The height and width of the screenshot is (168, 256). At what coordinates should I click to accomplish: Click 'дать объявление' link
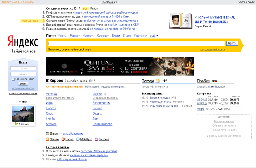73,134
